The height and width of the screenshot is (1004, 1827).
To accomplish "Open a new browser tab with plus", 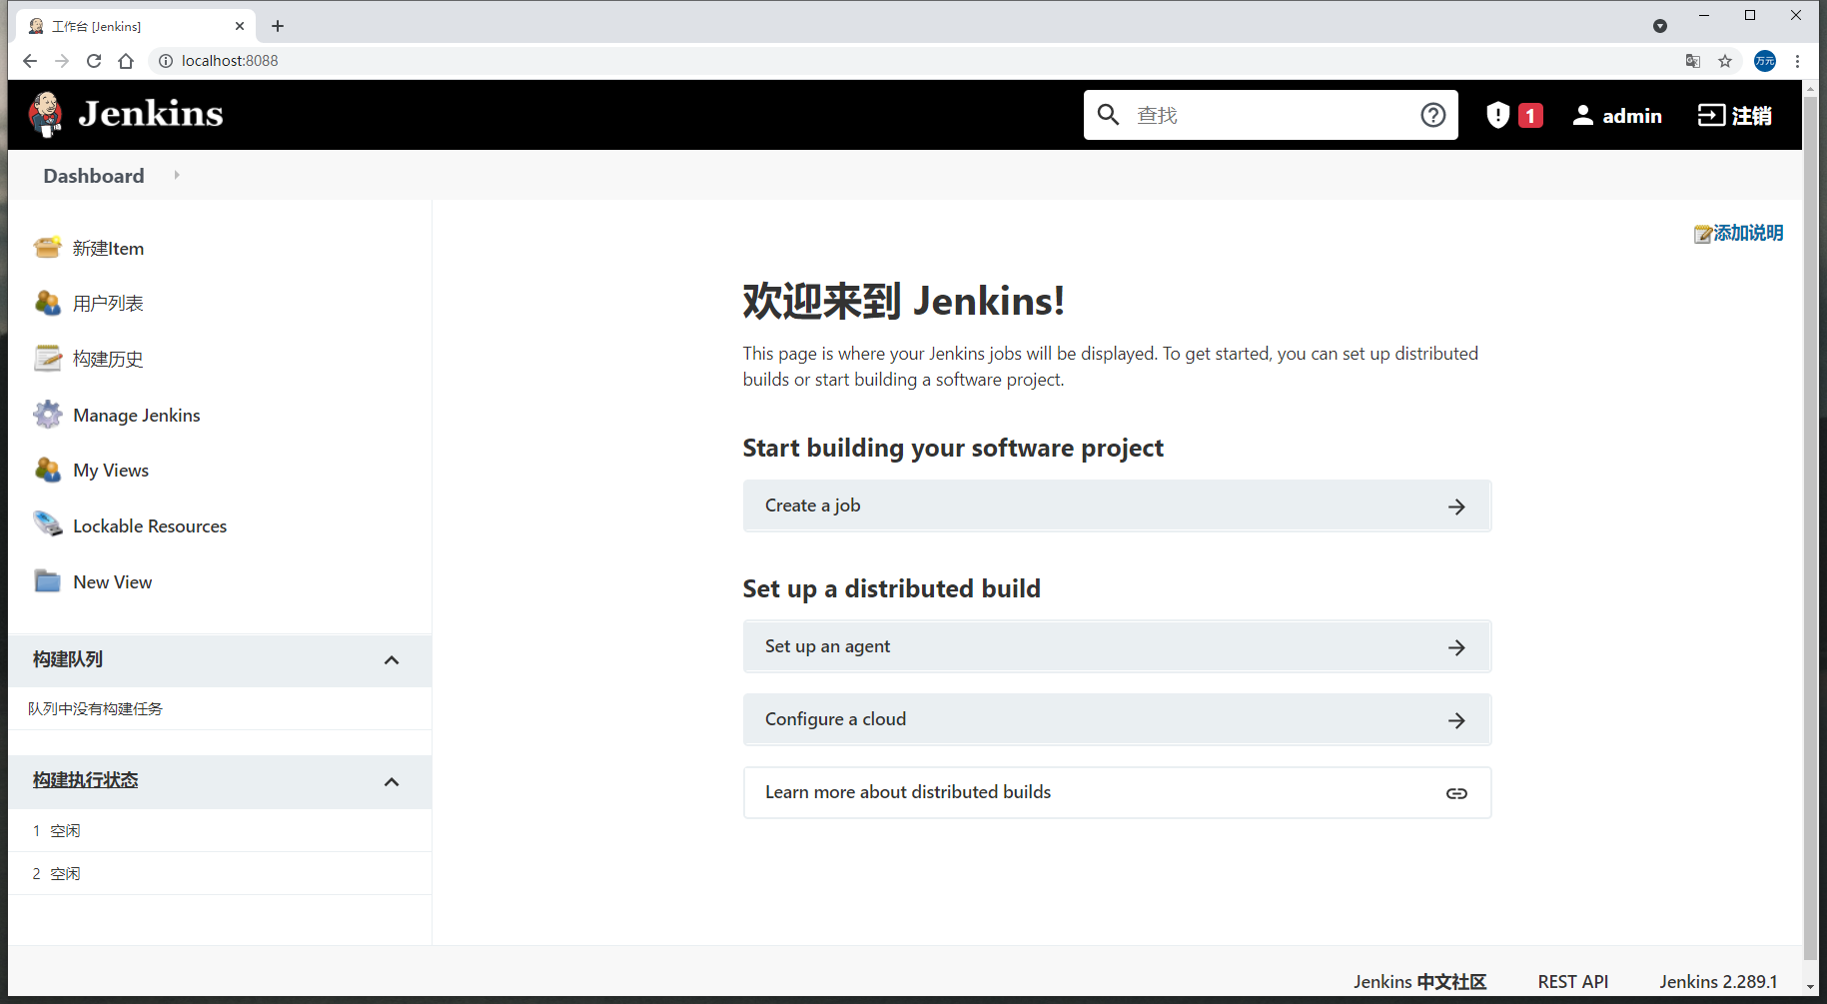I will click(278, 26).
